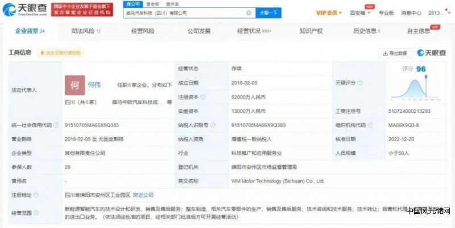The width and height of the screenshot is (455, 228).
Task: Switch to the 公司发展 tab
Action: click(x=198, y=31)
